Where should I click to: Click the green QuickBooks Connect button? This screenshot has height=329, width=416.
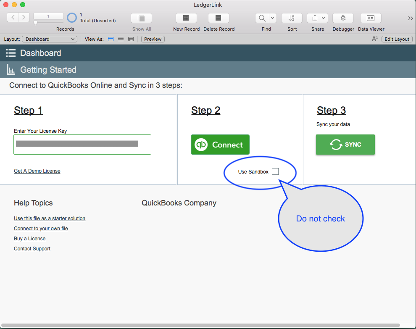coord(220,145)
